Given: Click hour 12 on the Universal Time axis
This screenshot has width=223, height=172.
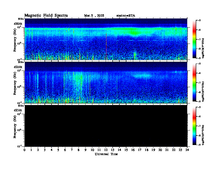Looking at the screenshot, I should point(106,150).
